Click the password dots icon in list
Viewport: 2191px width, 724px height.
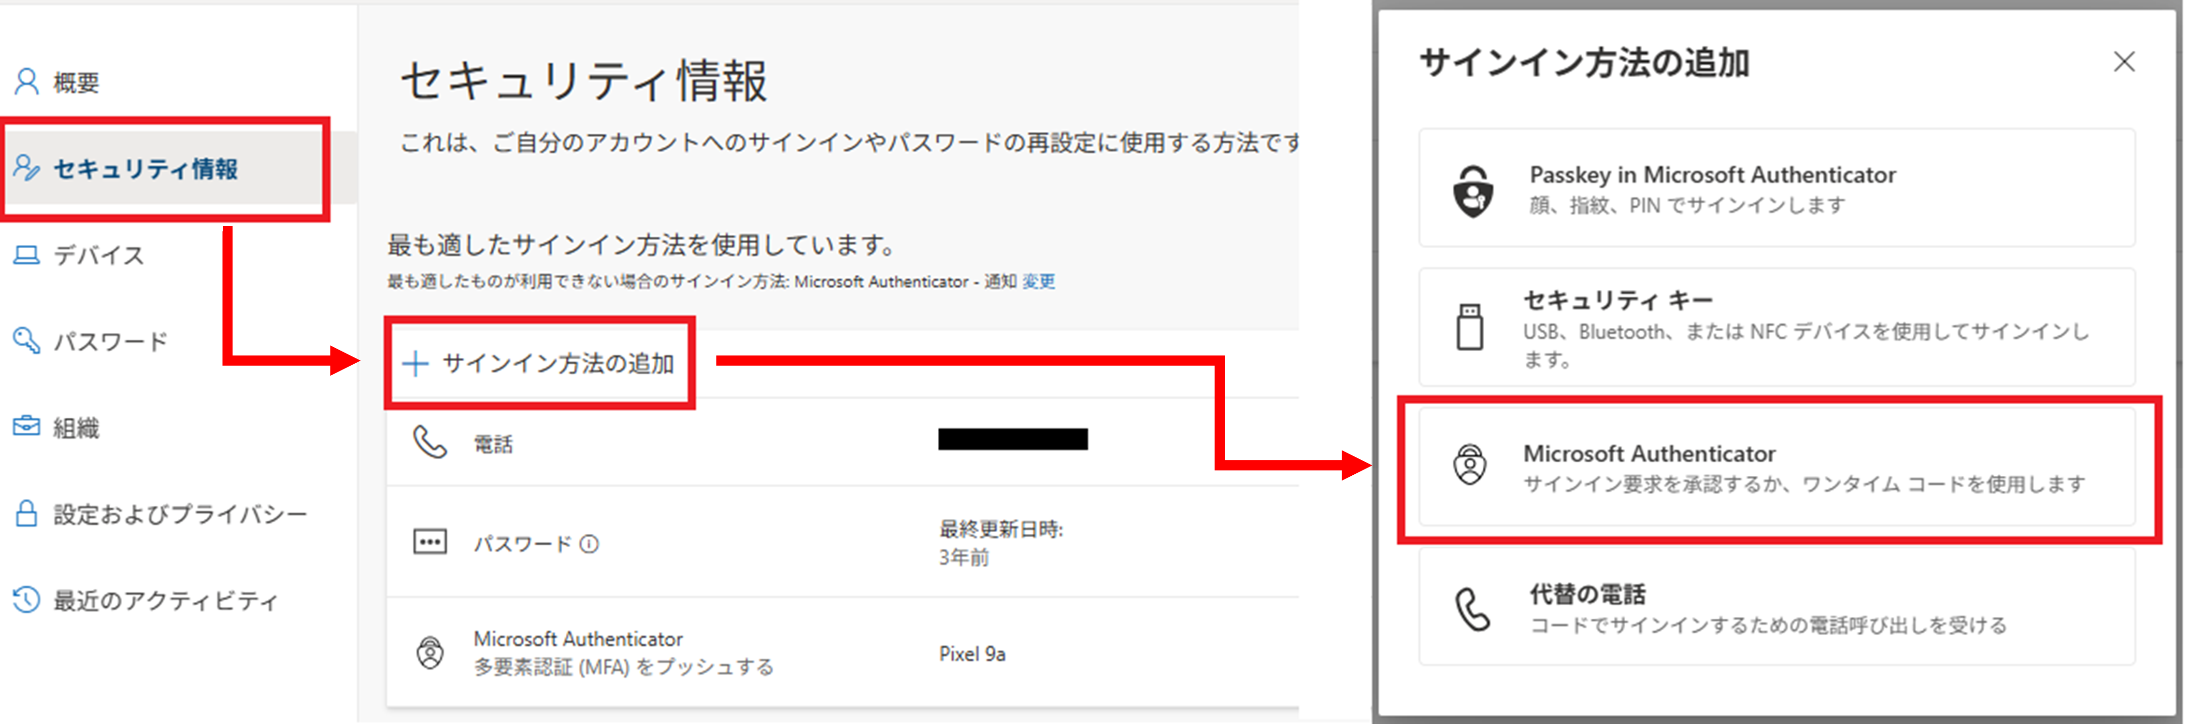(x=430, y=542)
